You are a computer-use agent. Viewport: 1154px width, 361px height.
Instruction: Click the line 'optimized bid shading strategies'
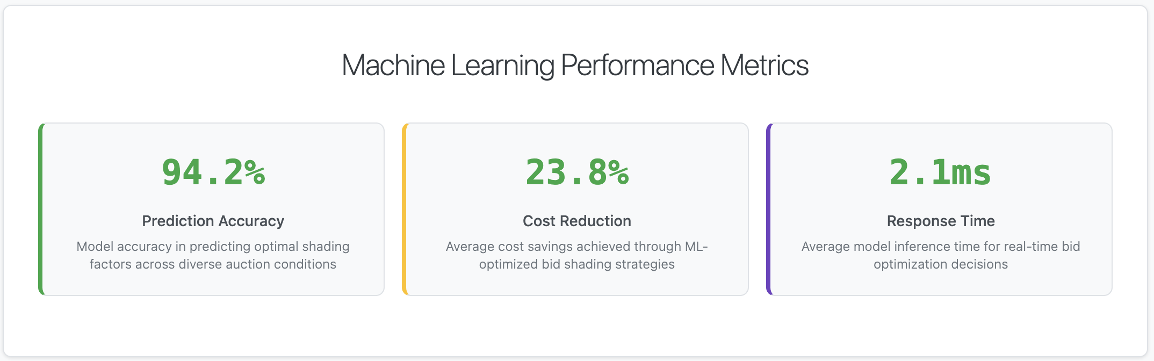[576, 264]
